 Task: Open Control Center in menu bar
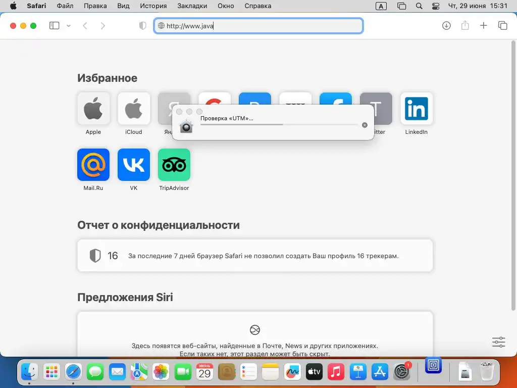point(436,6)
